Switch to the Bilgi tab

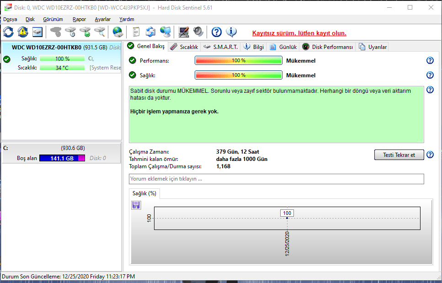254,47
